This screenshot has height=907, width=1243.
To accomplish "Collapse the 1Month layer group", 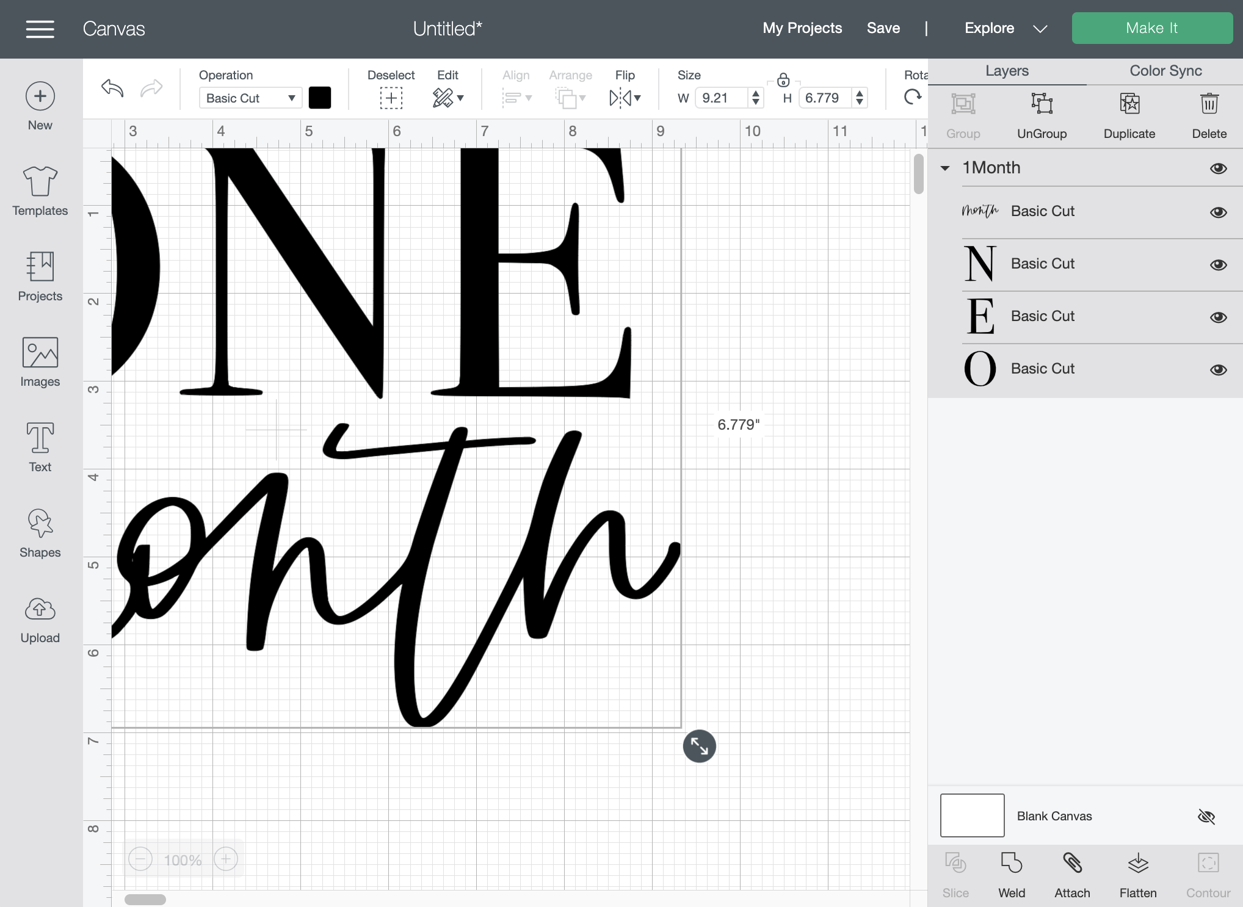I will click(x=945, y=168).
